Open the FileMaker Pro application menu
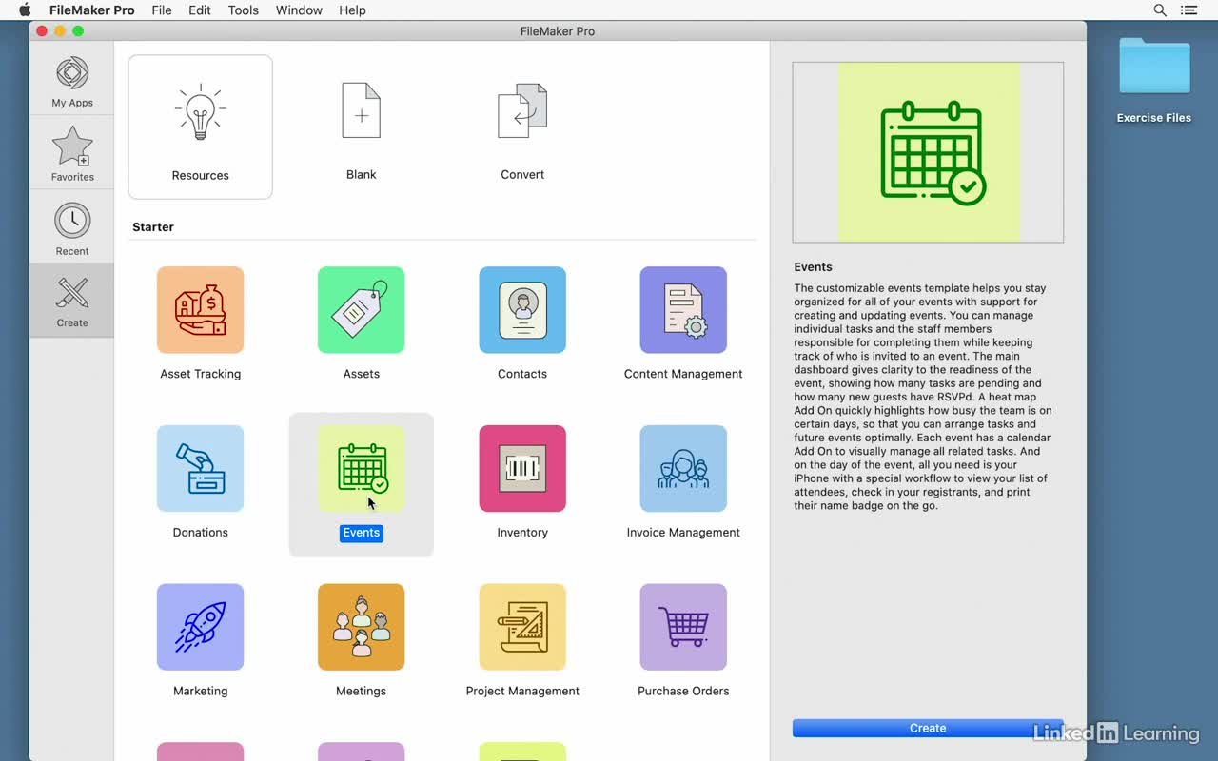Image resolution: width=1218 pixels, height=761 pixels. 92,10
